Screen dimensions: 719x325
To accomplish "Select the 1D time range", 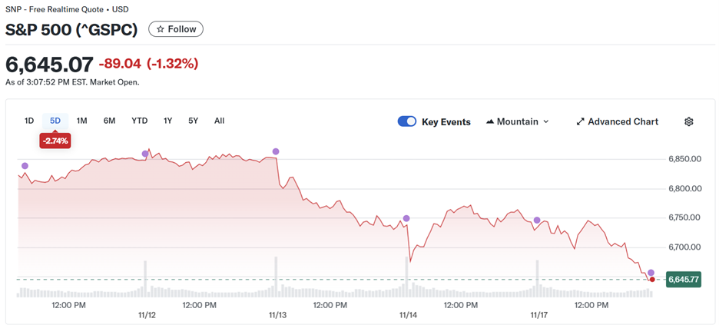I will (x=29, y=121).
